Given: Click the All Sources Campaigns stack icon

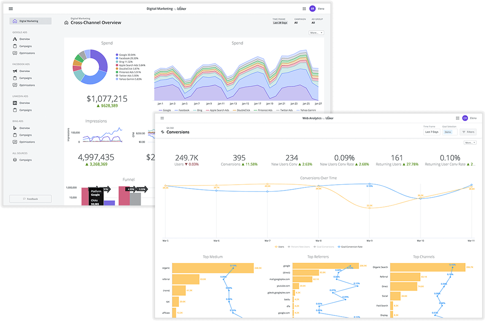Looking at the screenshot, I should [x=15, y=160].
